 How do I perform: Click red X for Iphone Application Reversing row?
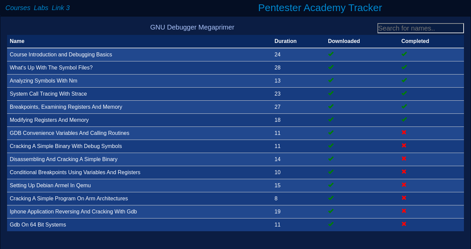click(x=404, y=211)
